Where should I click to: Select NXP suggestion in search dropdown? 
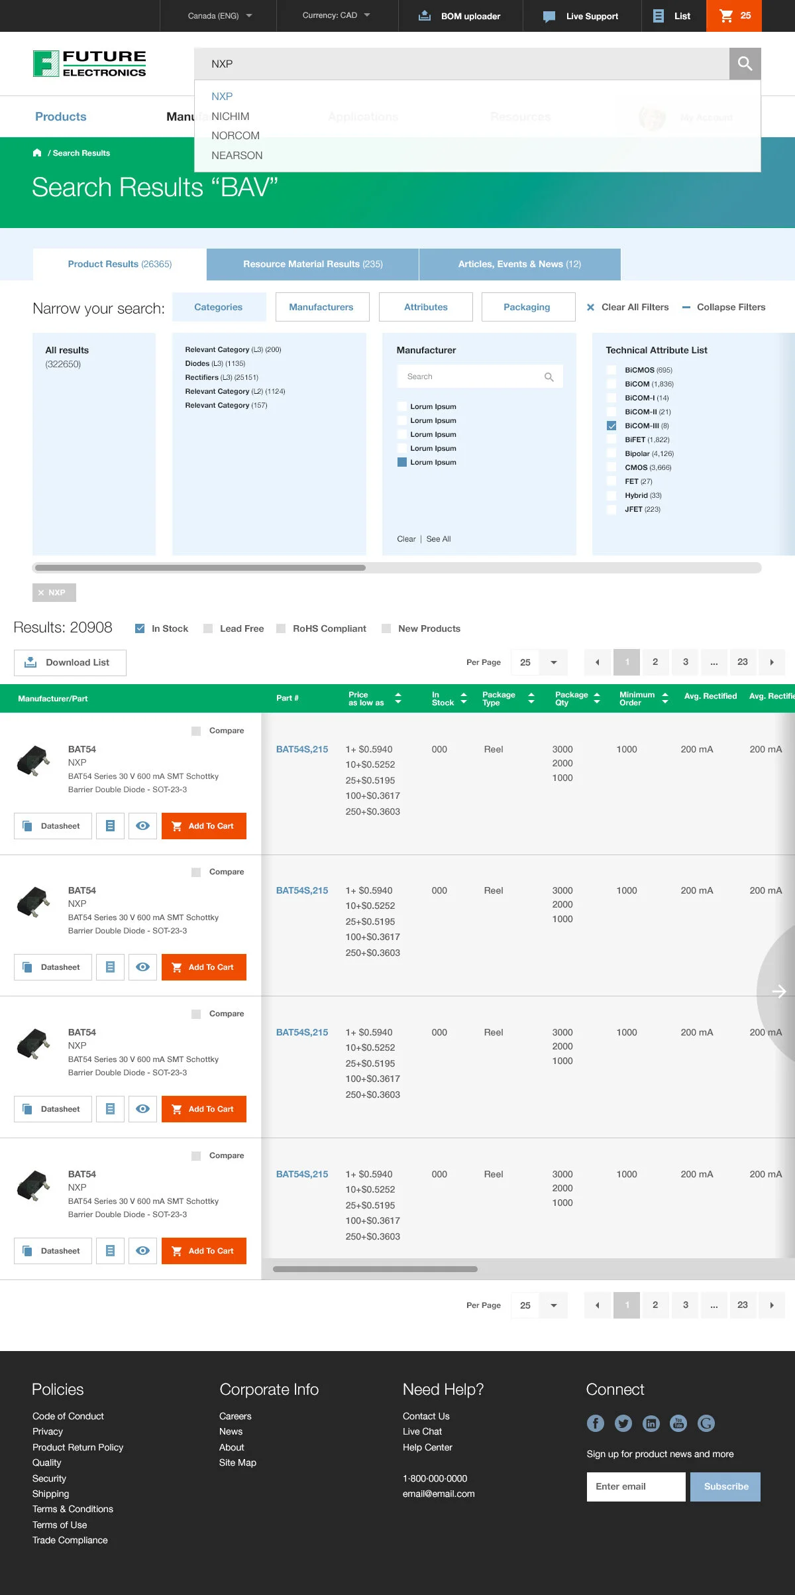[222, 96]
